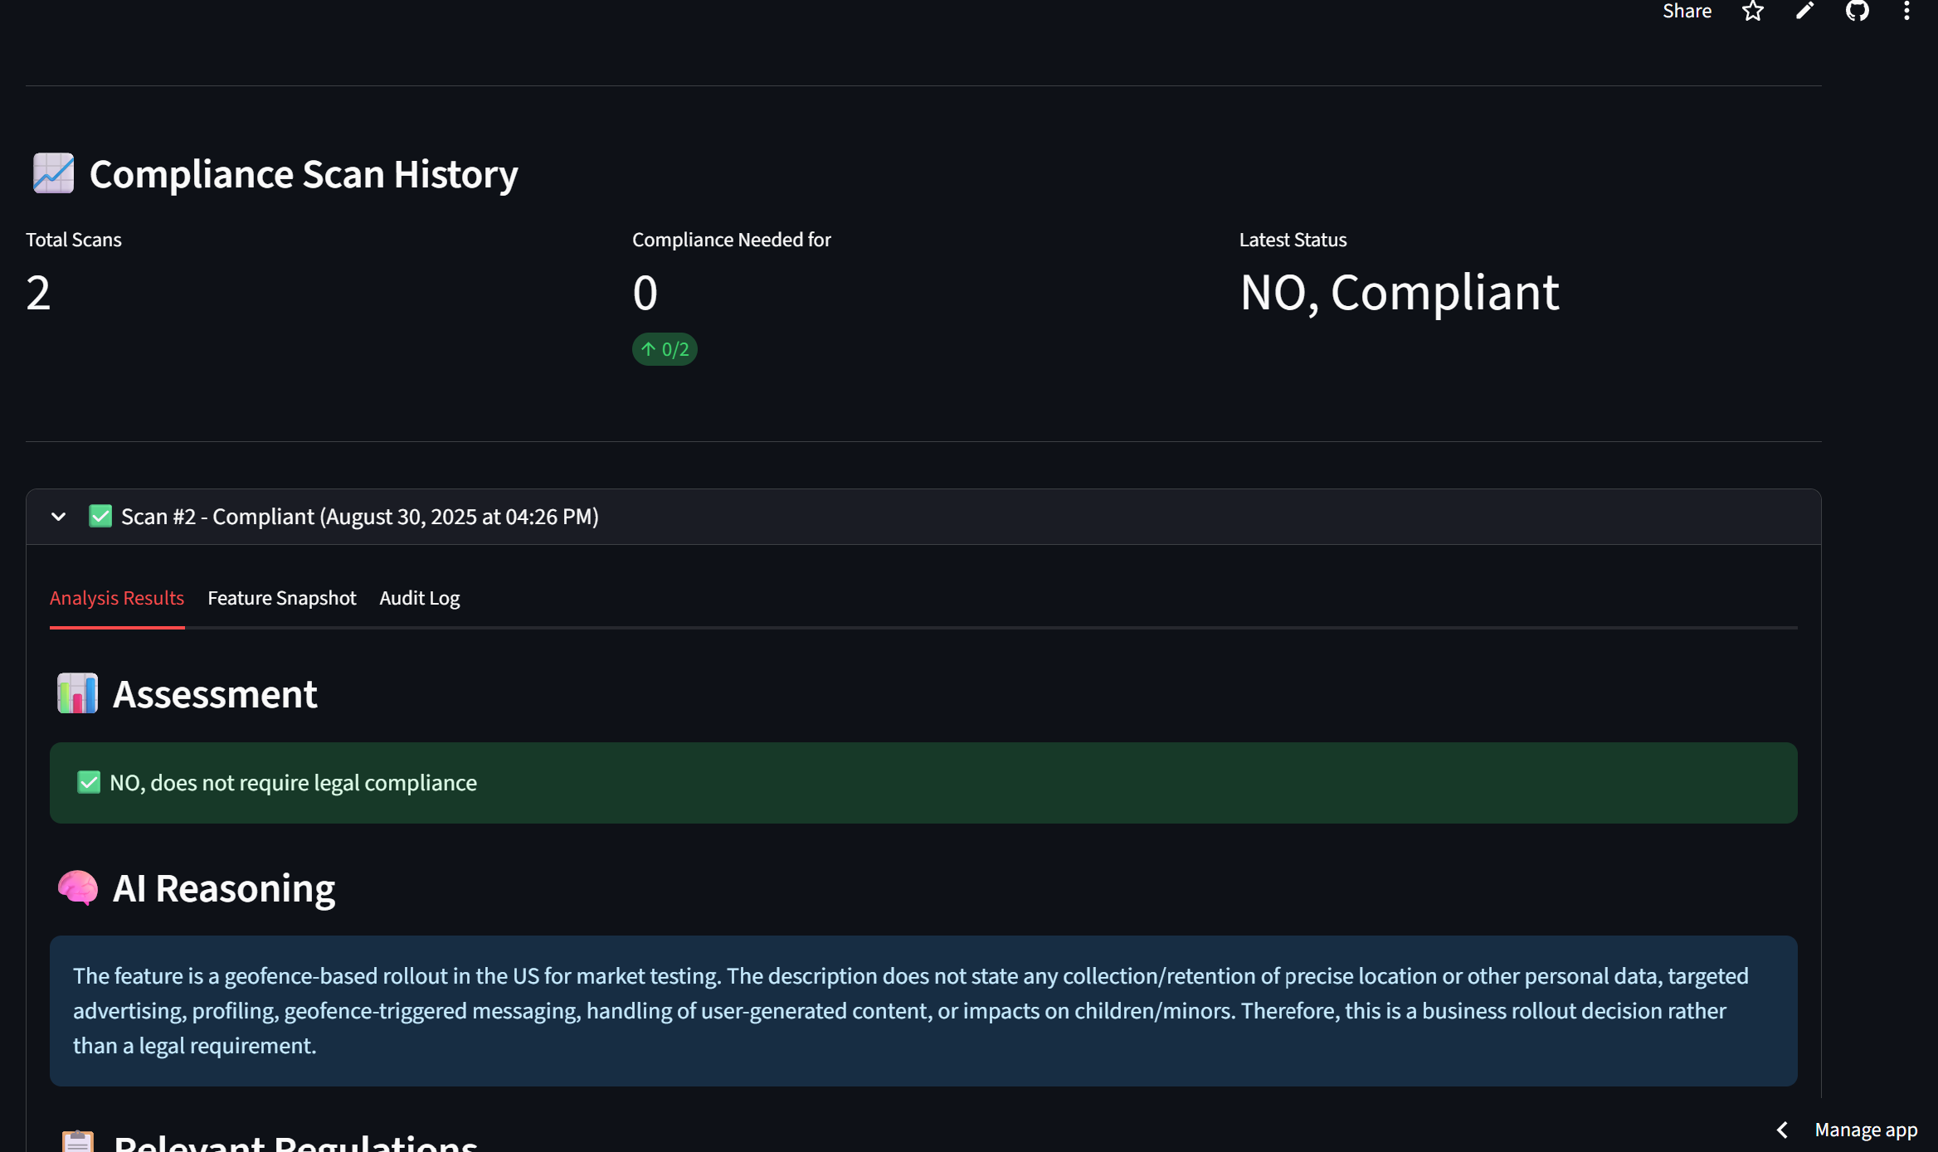Image resolution: width=1938 pixels, height=1152 pixels.
Task: Click the Share button
Action: (x=1687, y=11)
